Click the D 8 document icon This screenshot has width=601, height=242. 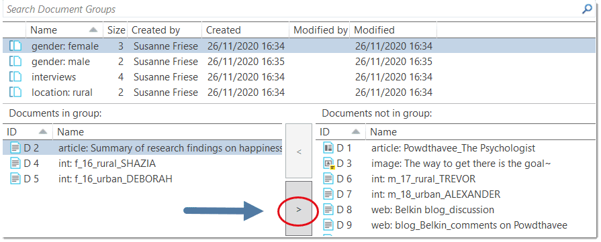(328, 209)
